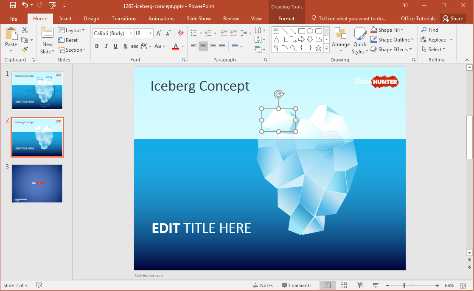The image size is (474, 291).
Task: Click the Share button
Action: (453, 19)
